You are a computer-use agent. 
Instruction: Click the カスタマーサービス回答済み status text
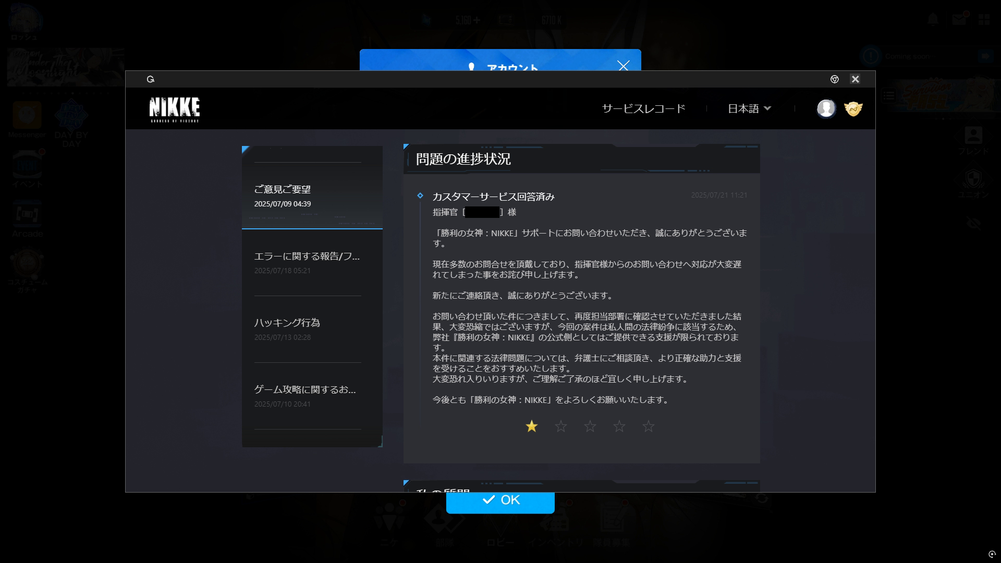click(493, 197)
